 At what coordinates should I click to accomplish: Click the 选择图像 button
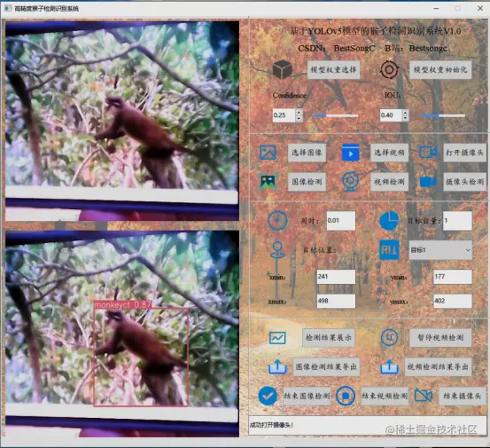click(x=307, y=153)
